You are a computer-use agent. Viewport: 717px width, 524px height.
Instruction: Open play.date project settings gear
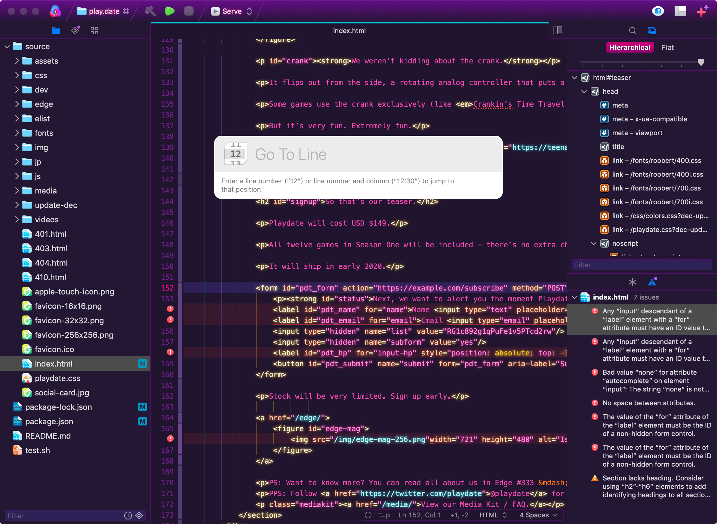point(126,11)
